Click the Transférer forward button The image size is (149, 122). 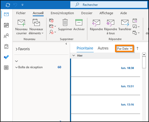pyautogui.click(x=125, y=25)
